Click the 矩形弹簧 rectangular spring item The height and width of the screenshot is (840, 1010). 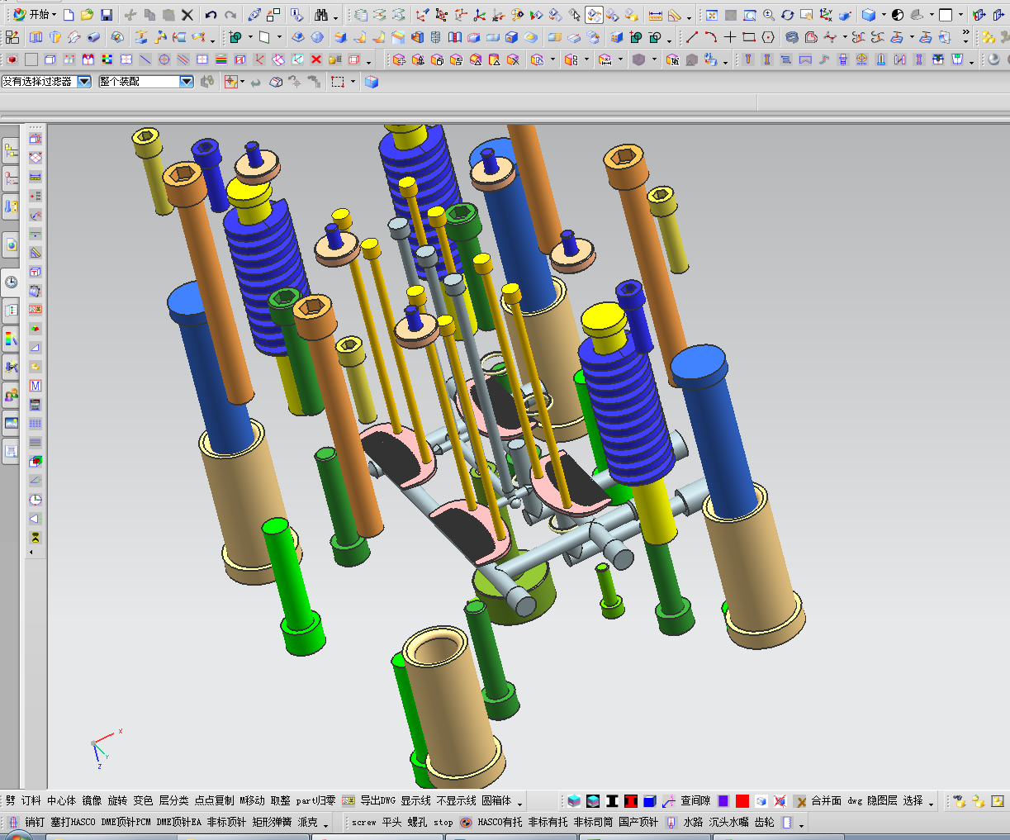pos(273,822)
